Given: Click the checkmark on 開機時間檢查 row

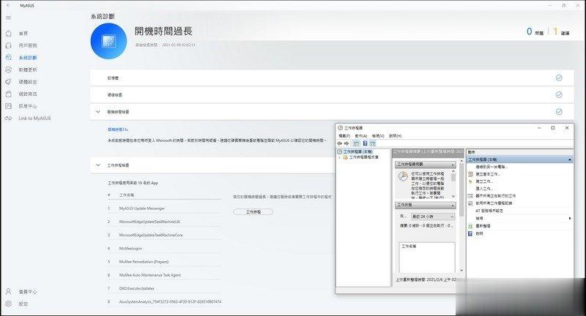Looking at the screenshot, I should click(559, 112).
